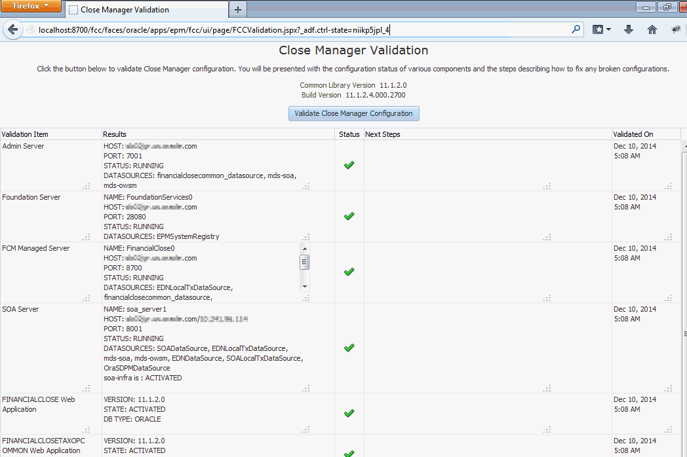Click FCM Managed Server green check icon
Screen dimensions: 687x457
click(x=349, y=272)
